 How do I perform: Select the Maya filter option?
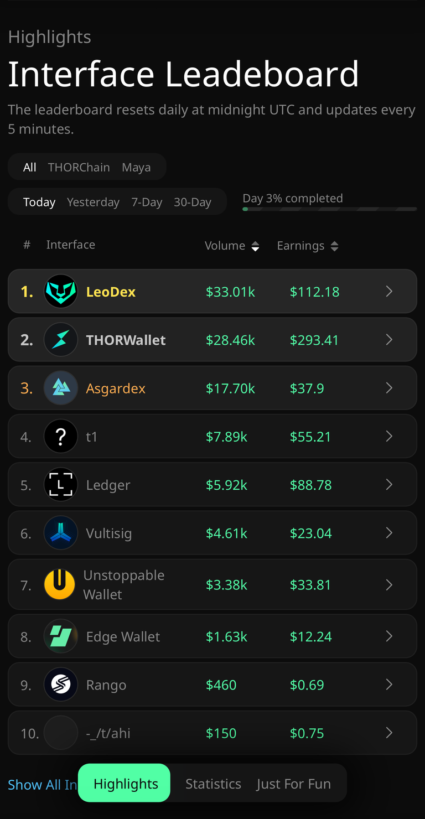pyautogui.click(x=136, y=167)
